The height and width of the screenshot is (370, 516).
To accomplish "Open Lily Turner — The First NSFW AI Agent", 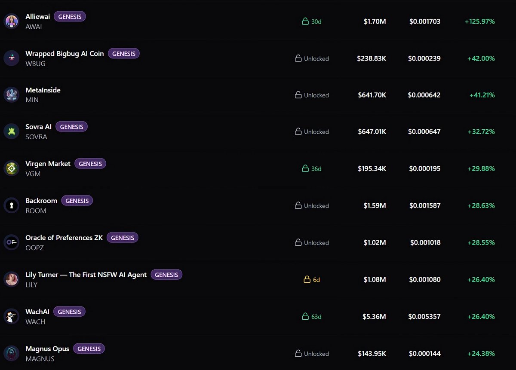I will (x=86, y=275).
